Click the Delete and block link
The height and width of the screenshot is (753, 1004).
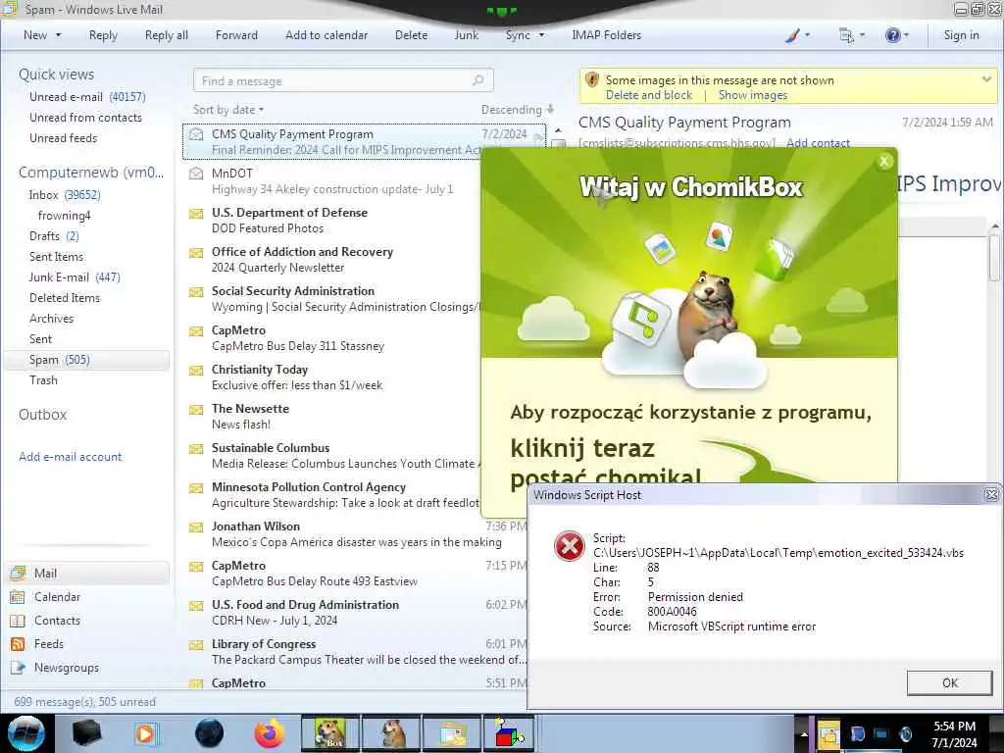click(649, 95)
